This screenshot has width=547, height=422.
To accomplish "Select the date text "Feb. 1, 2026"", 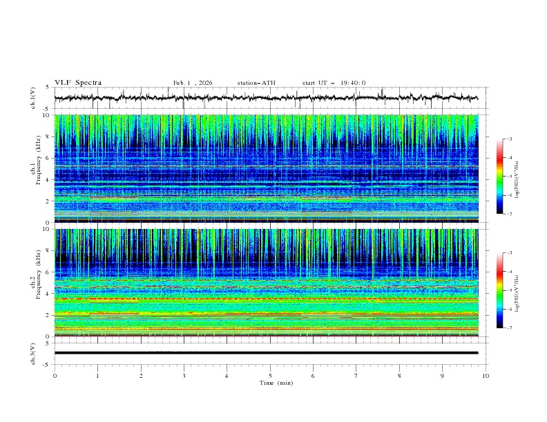I will tap(193, 83).
